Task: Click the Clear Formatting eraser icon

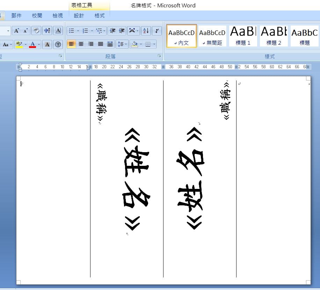Action: (36, 31)
